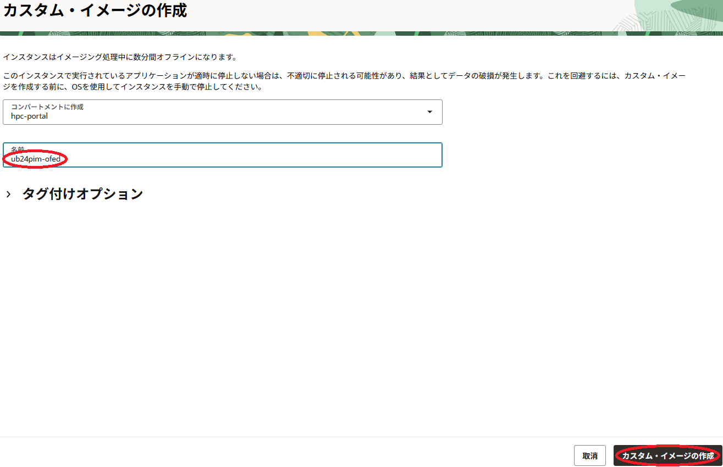The height and width of the screenshot is (467, 723).
Task: Click the chevron next to タグ付けオプション
Action: (8, 193)
